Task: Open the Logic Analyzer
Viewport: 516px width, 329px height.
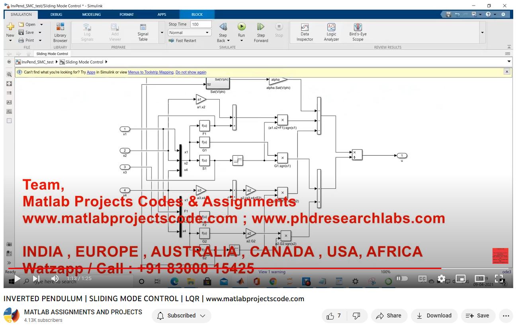Action: click(331, 32)
